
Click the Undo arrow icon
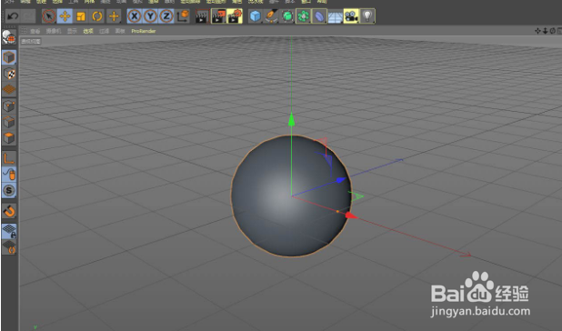pyautogui.click(x=13, y=16)
